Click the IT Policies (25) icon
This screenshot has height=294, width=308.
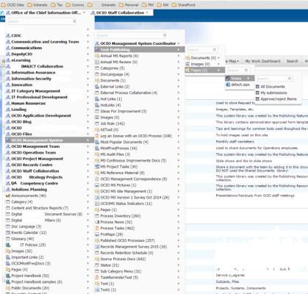pos(8,245)
